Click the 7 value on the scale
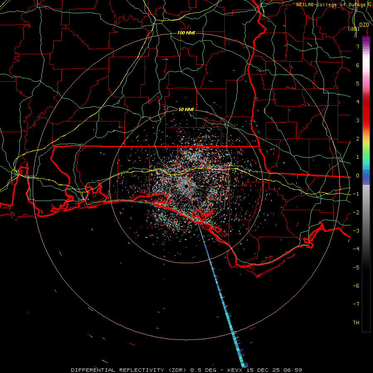 pyautogui.click(x=358, y=46)
